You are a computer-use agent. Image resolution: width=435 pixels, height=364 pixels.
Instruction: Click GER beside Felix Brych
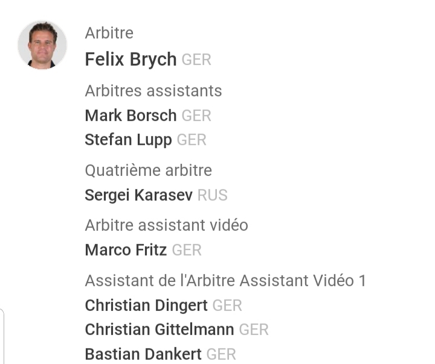[196, 60]
